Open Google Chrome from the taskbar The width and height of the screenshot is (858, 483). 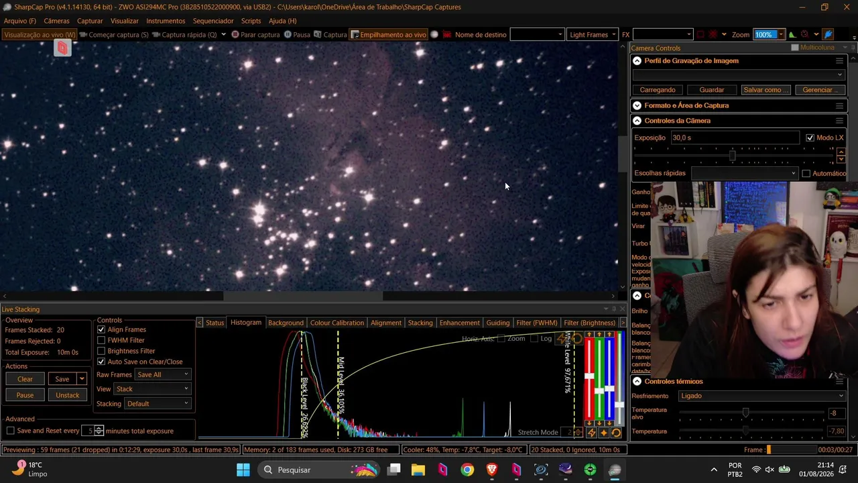pyautogui.click(x=467, y=470)
